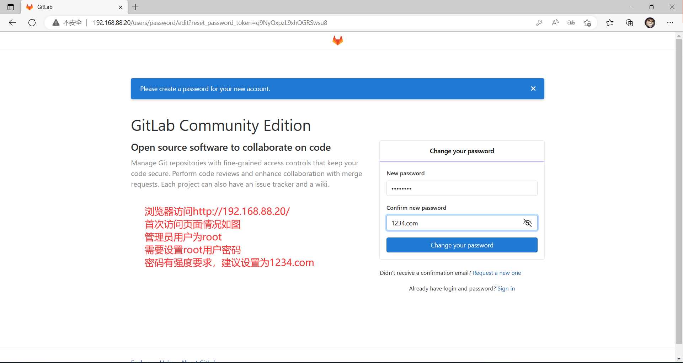
Task: Dismiss the blue password alert banner
Action: pyautogui.click(x=533, y=89)
